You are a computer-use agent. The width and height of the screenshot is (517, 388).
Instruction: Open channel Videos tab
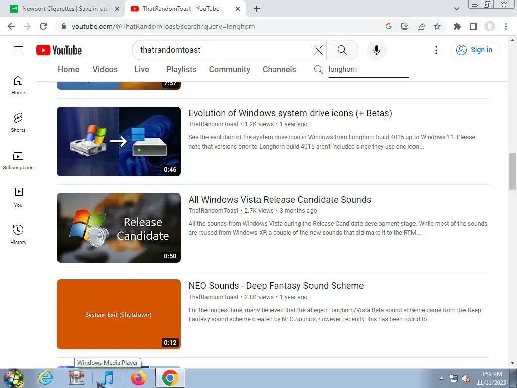point(105,69)
